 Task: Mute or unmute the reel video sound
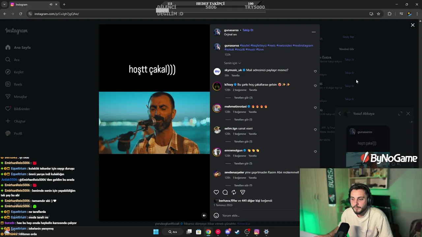pyautogui.click(x=204, y=216)
